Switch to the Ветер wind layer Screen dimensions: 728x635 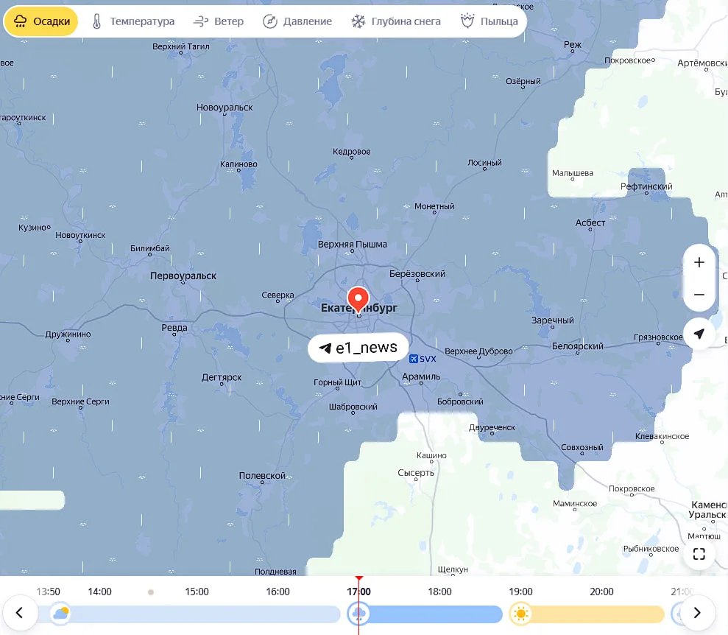point(218,21)
